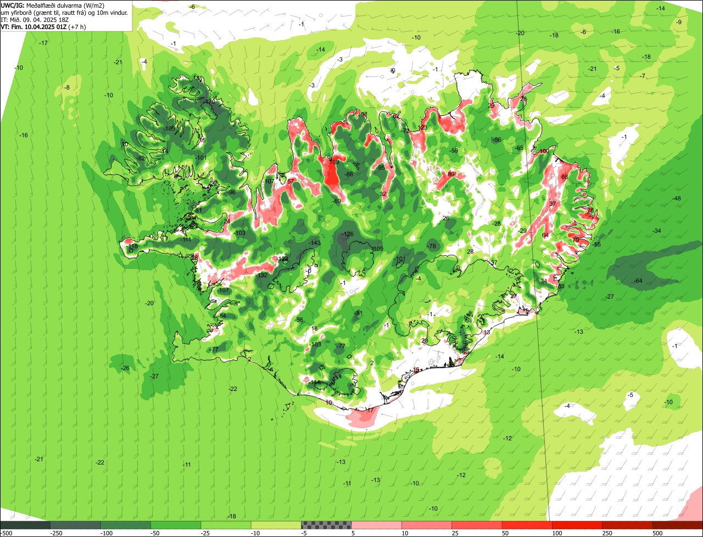
Task: Click the 68 value in the east
Action: tap(565, 177)
